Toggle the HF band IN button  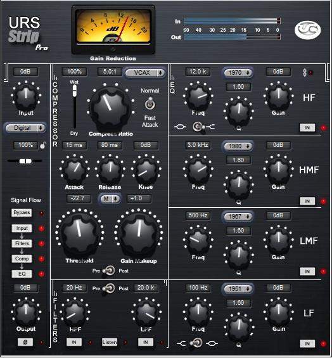pyautogui.click(x=307, y=127)
